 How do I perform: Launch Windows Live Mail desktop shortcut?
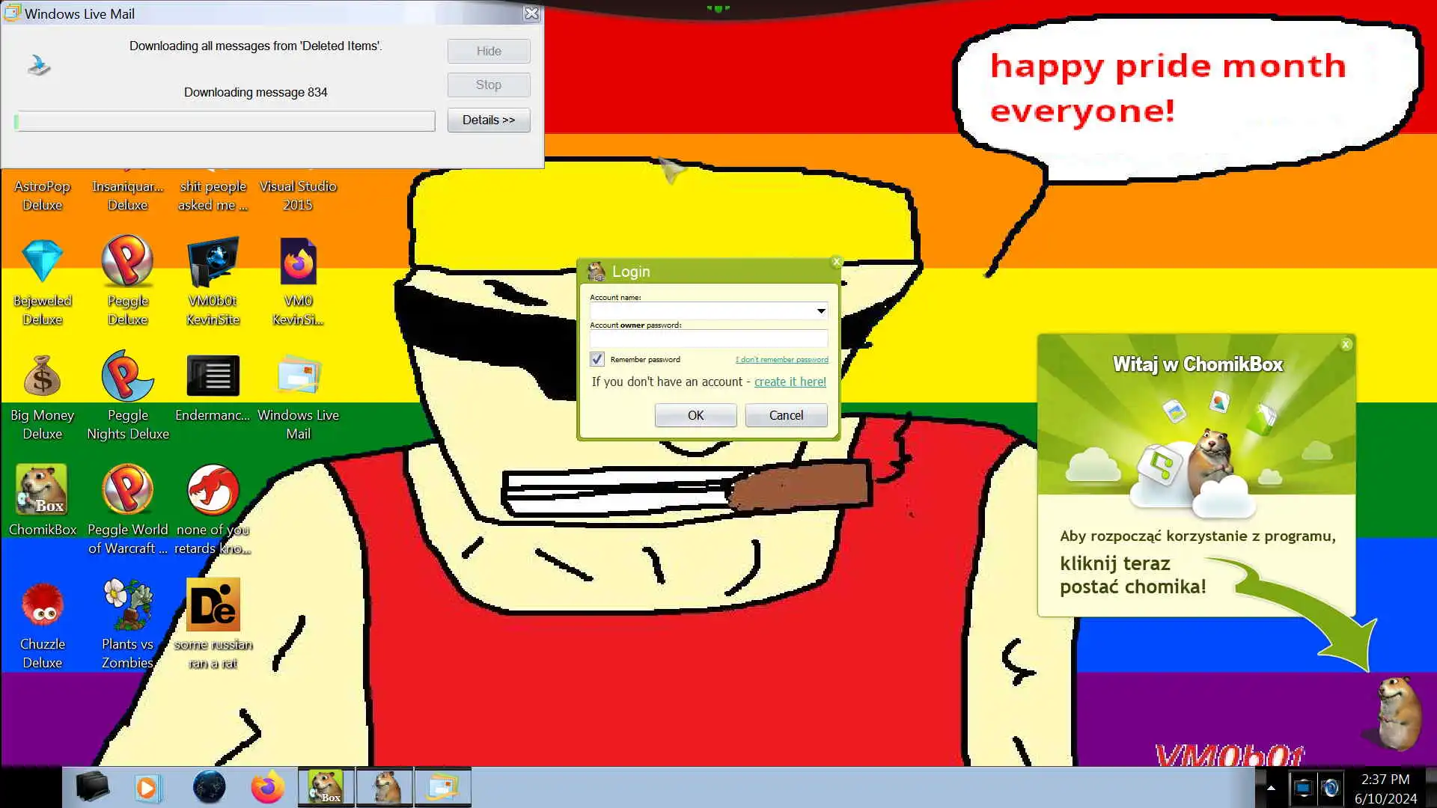pyautogui.click(x=298, y=376)
